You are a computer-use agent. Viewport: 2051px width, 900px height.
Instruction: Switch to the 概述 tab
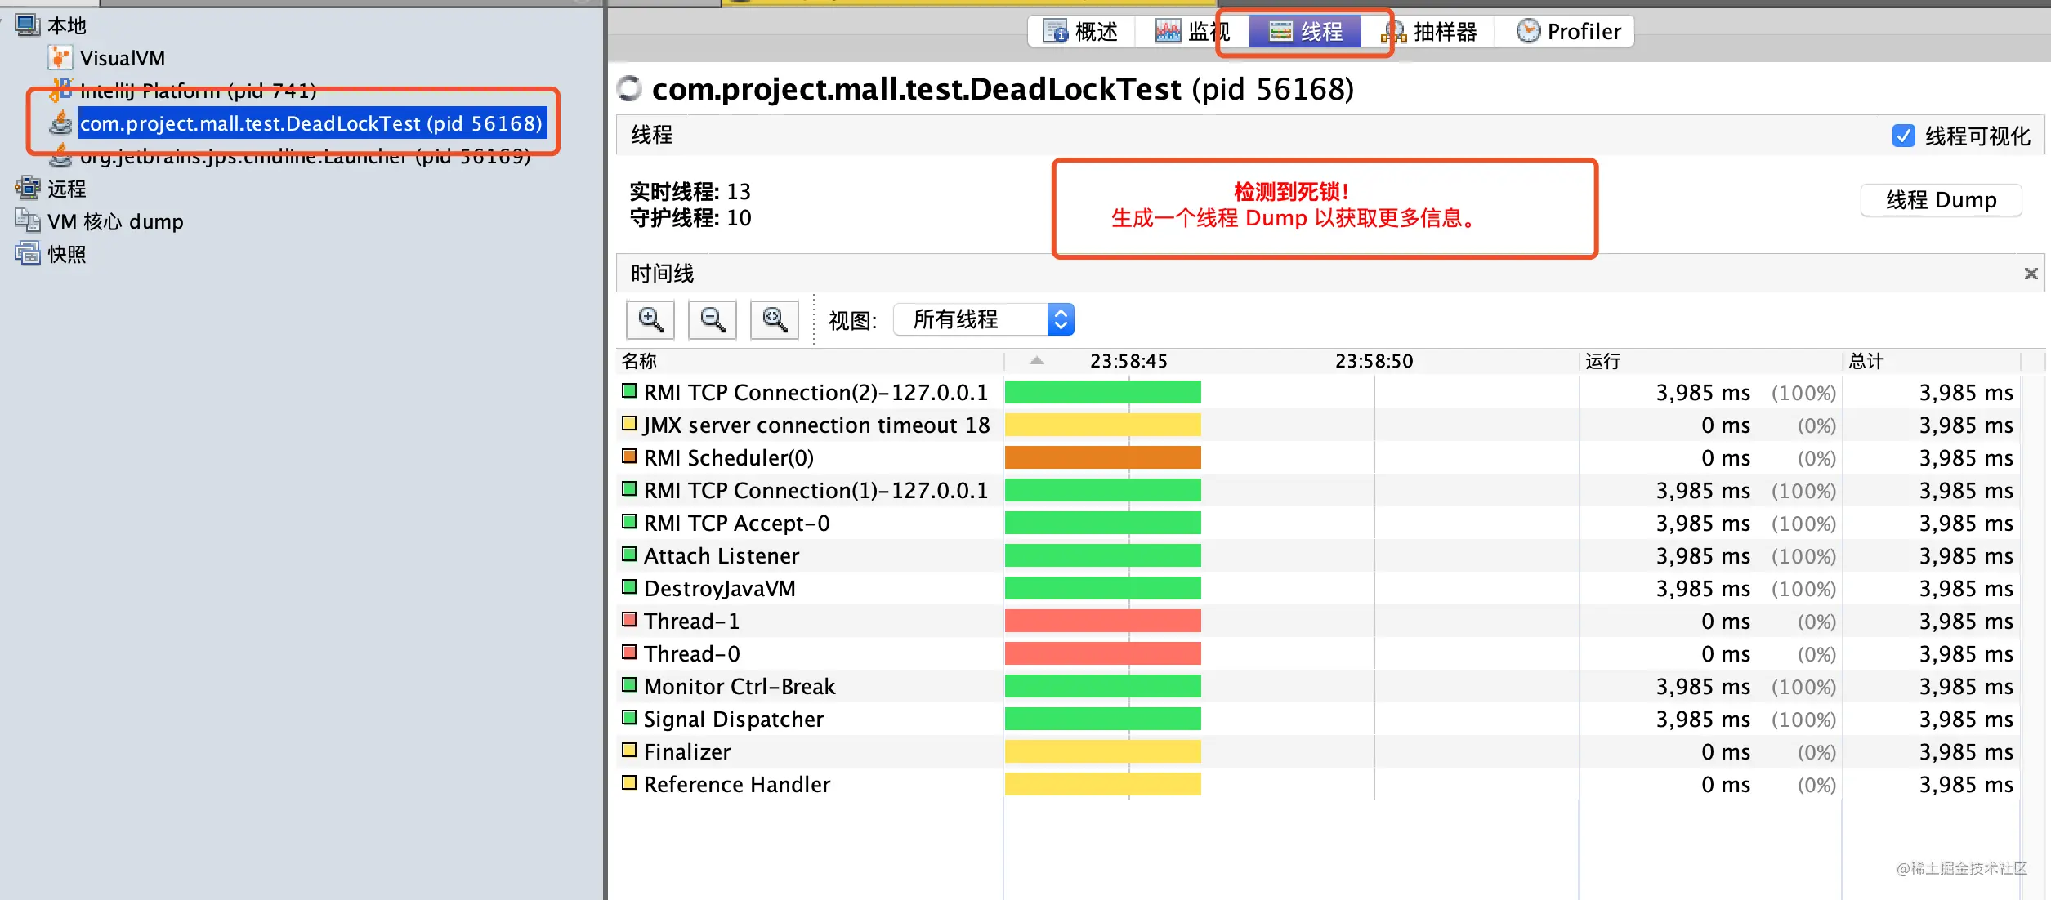coord(1082,32)
